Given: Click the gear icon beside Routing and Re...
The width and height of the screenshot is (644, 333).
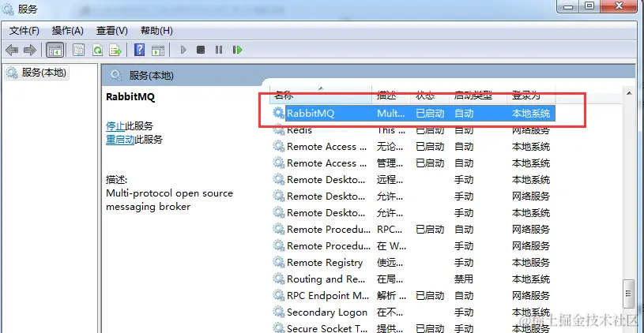Looking at the screenshot, I should (x=279, y=279).
